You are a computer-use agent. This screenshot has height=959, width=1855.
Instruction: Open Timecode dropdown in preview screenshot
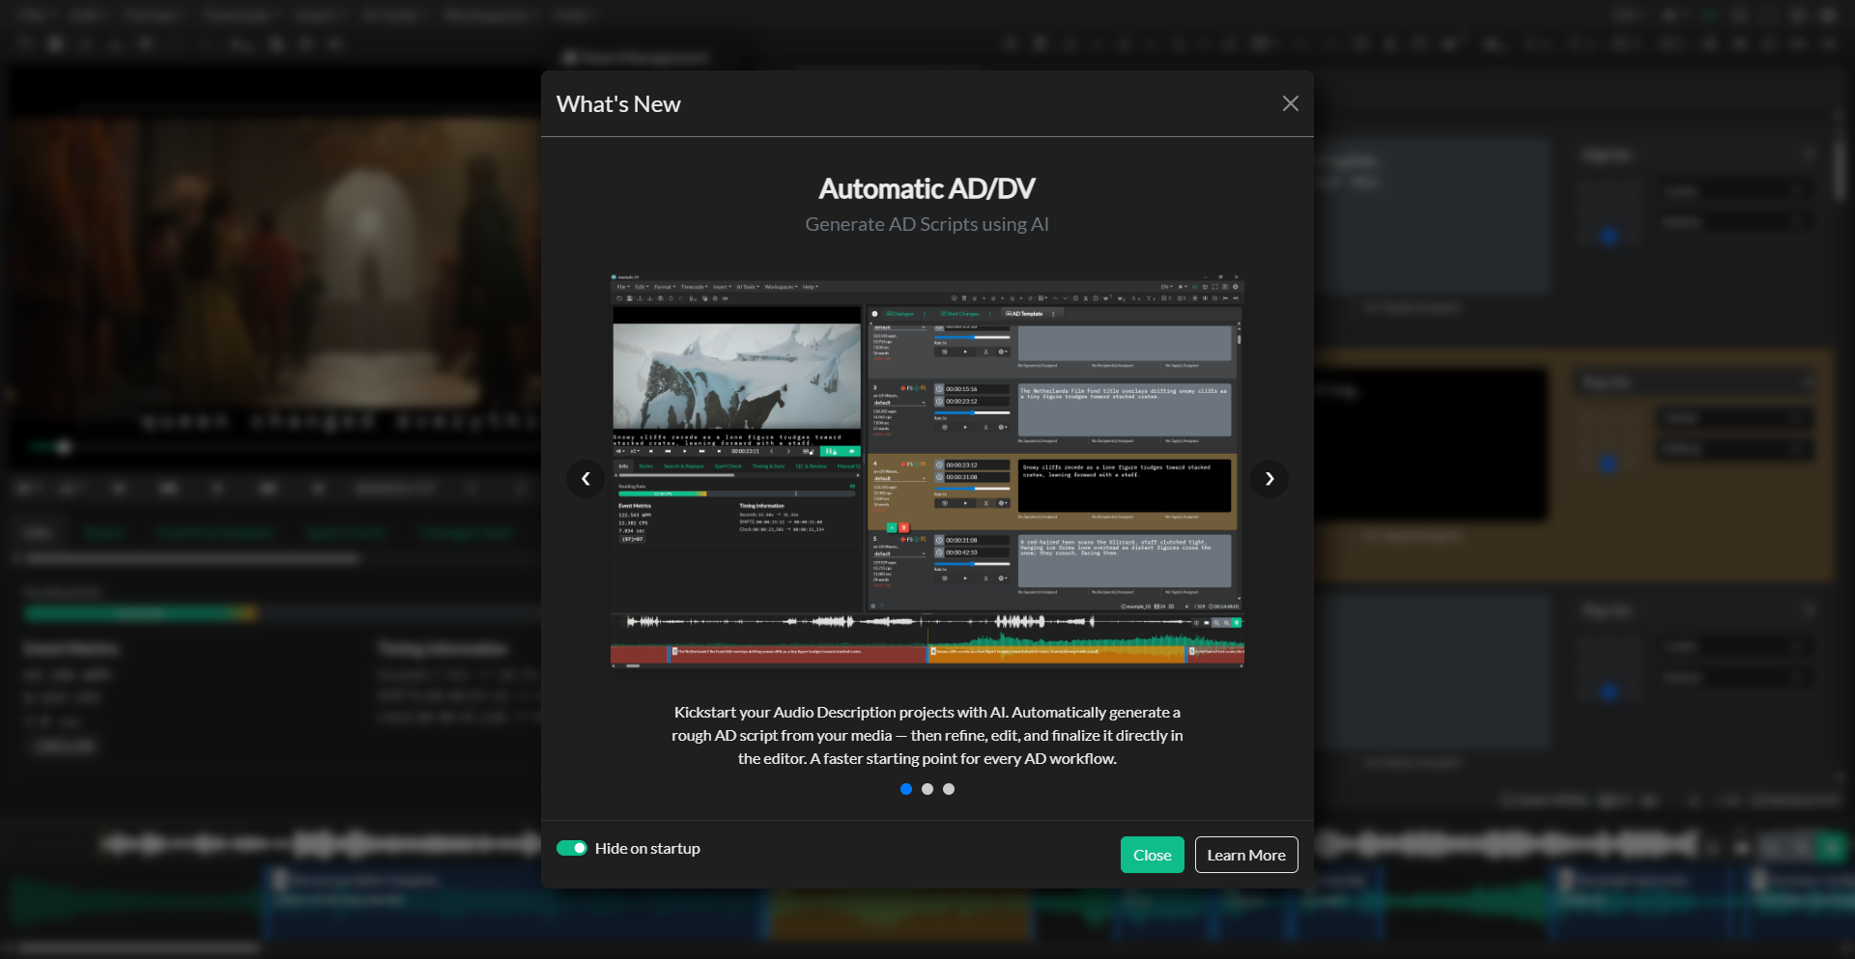694,287
